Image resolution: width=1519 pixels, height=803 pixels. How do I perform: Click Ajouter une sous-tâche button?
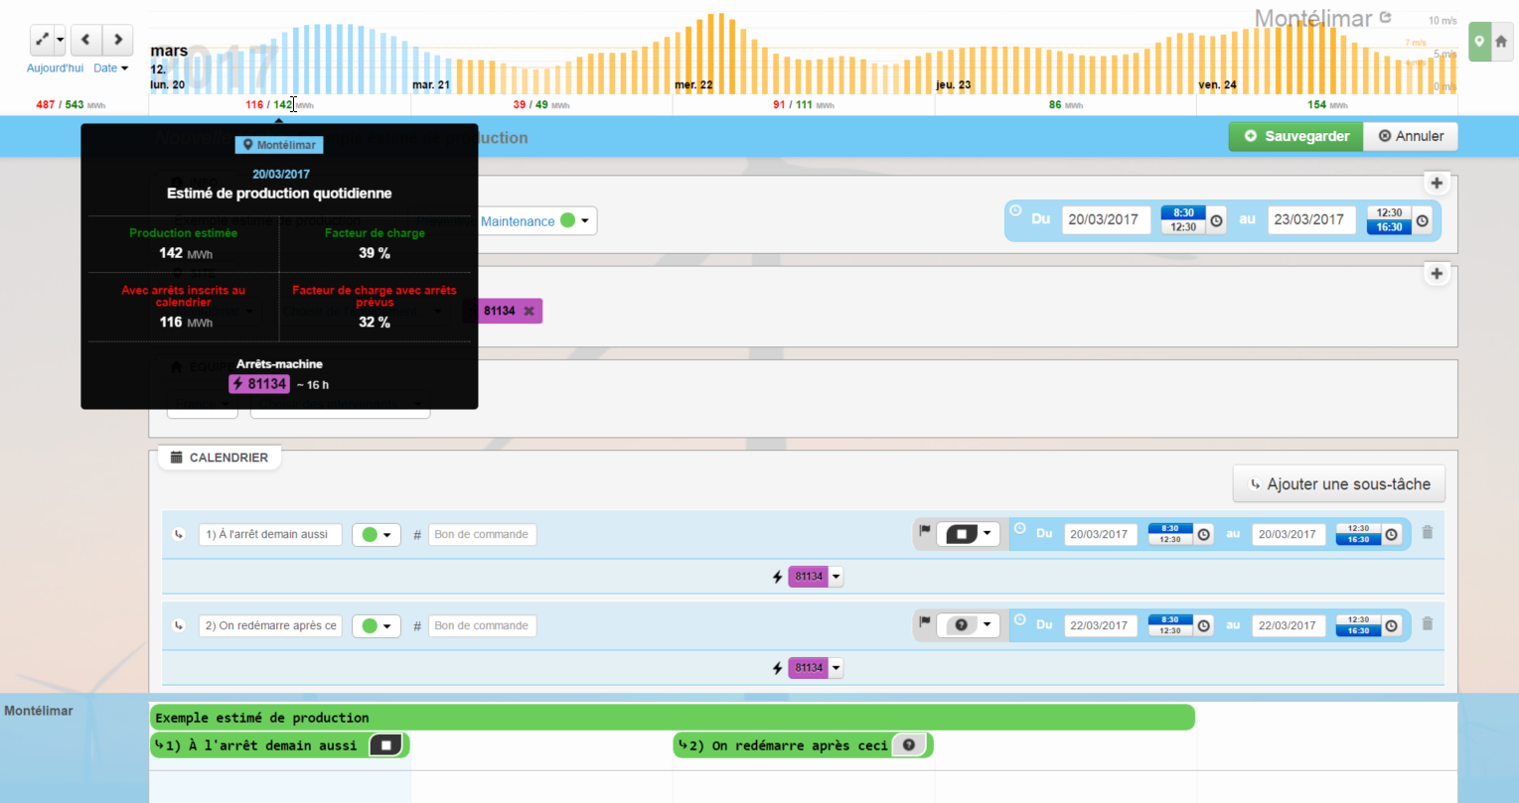click(1338, 484)
